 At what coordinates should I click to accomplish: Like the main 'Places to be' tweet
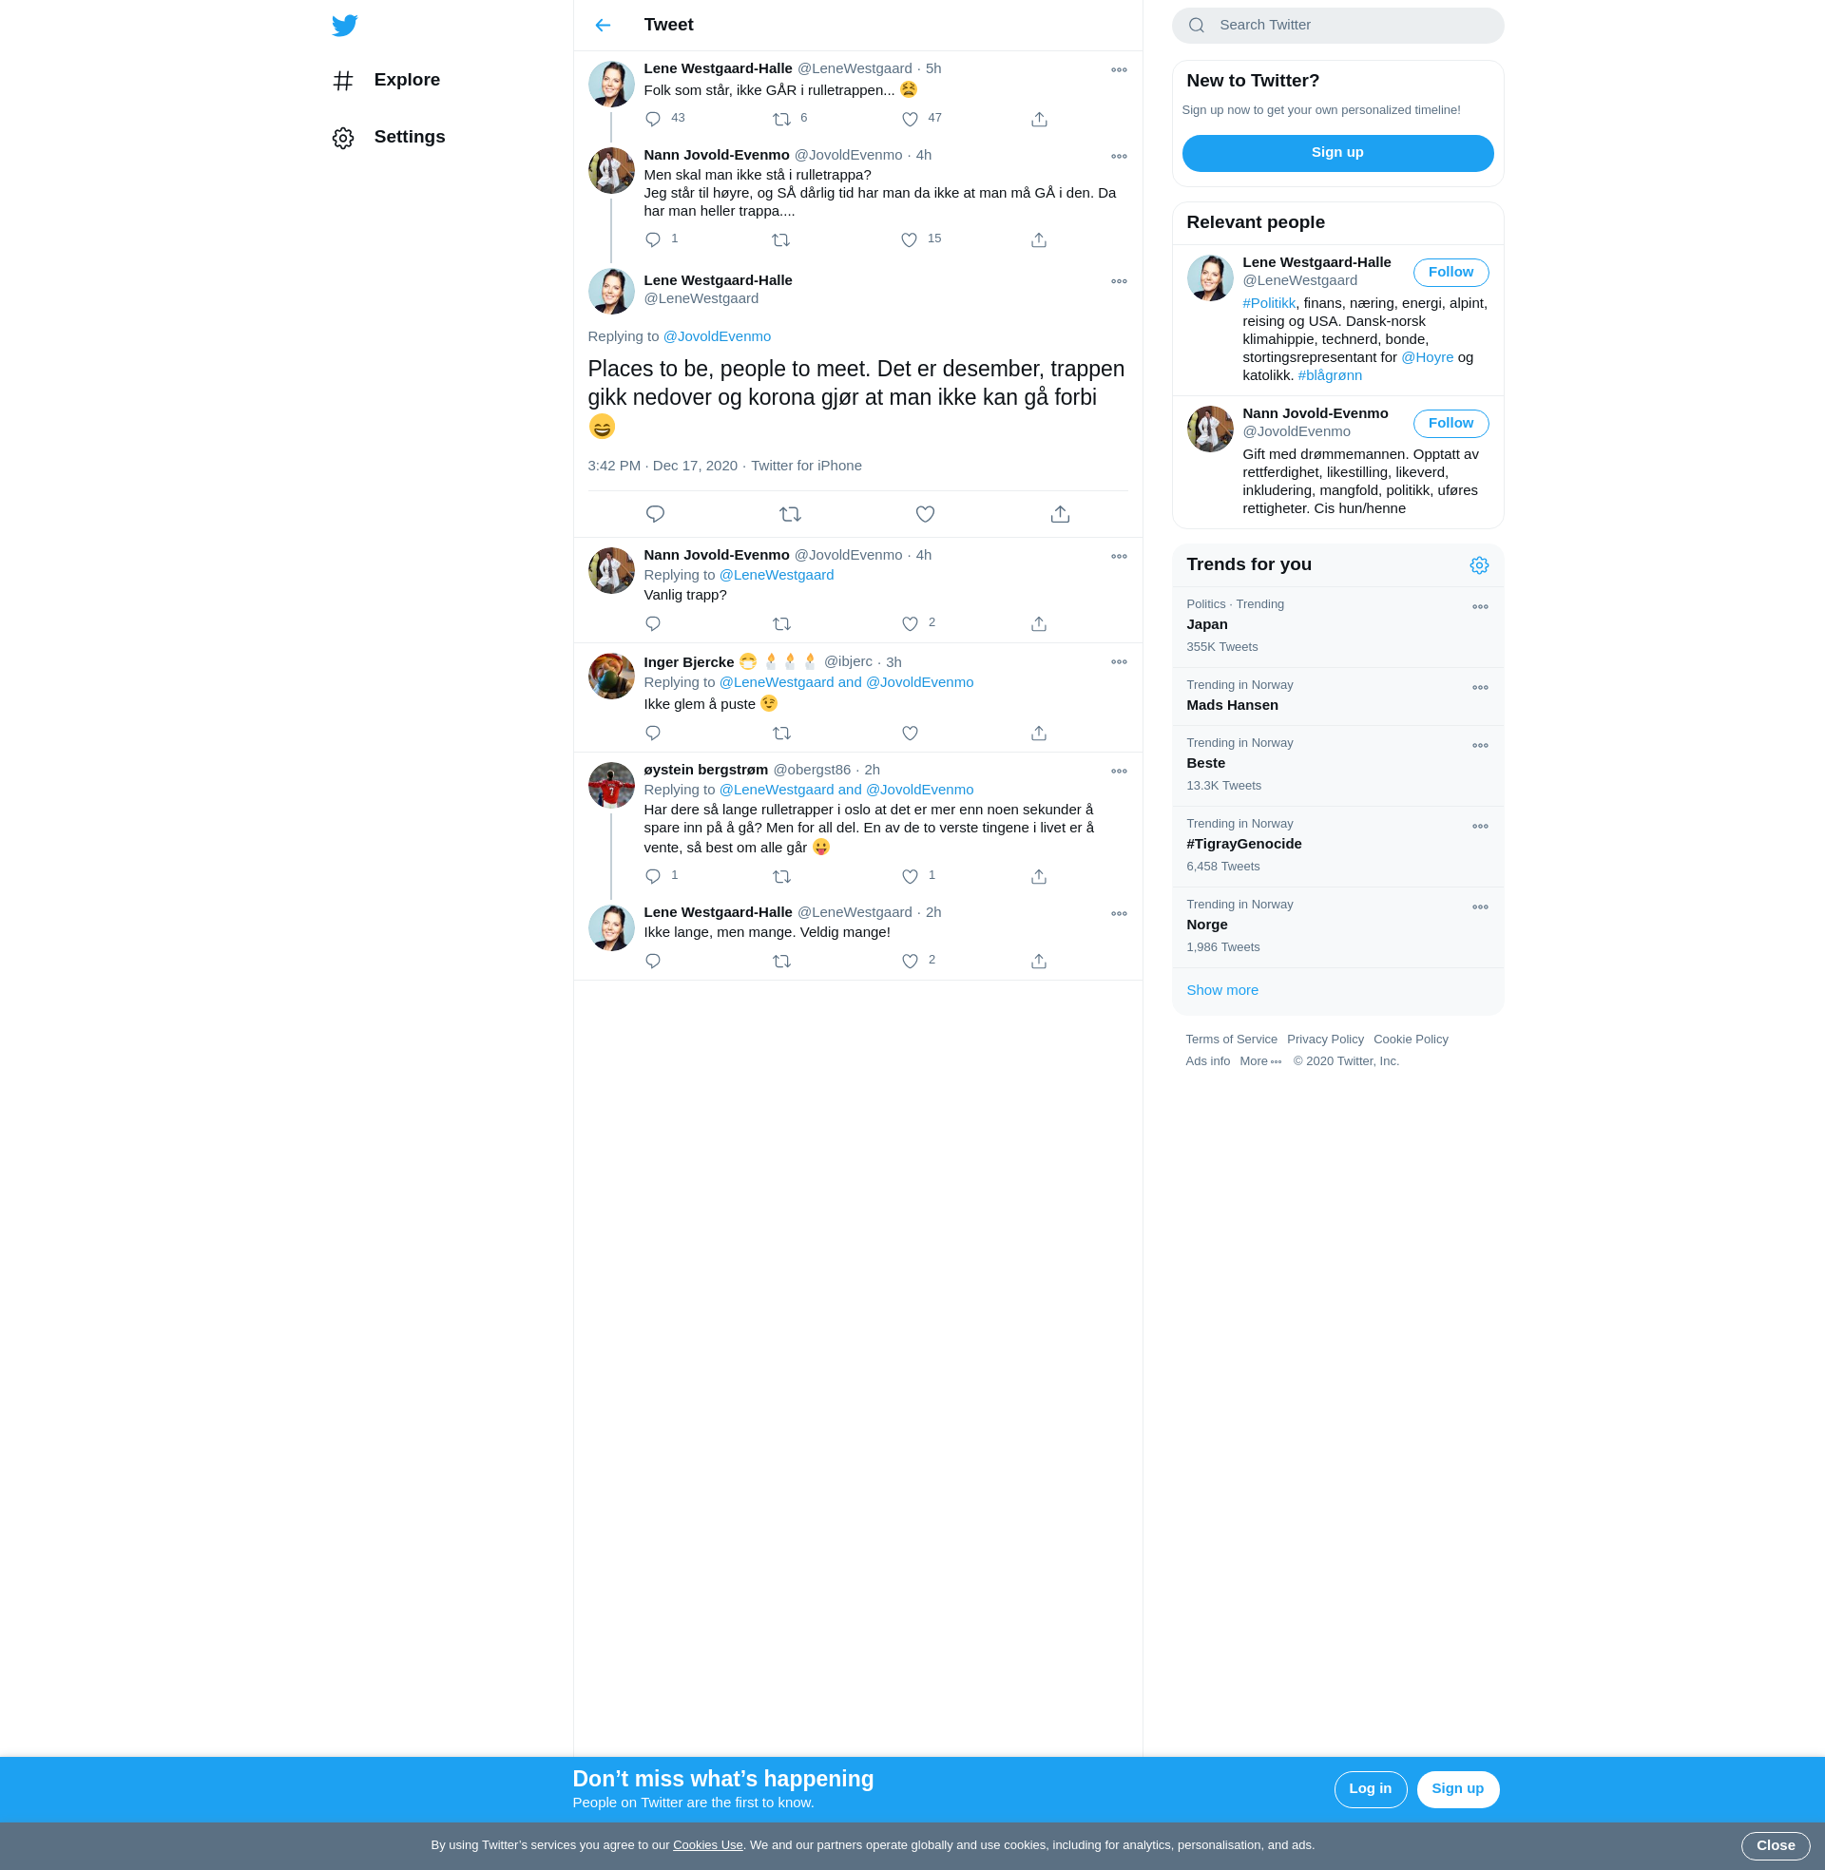925,514
